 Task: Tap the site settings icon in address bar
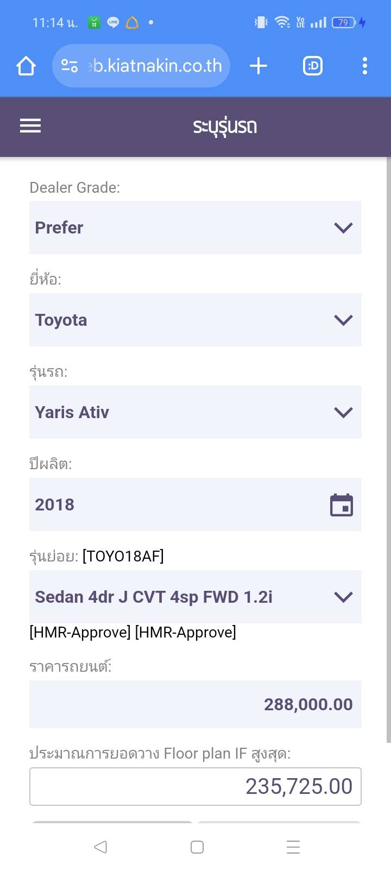pos(70,66)
